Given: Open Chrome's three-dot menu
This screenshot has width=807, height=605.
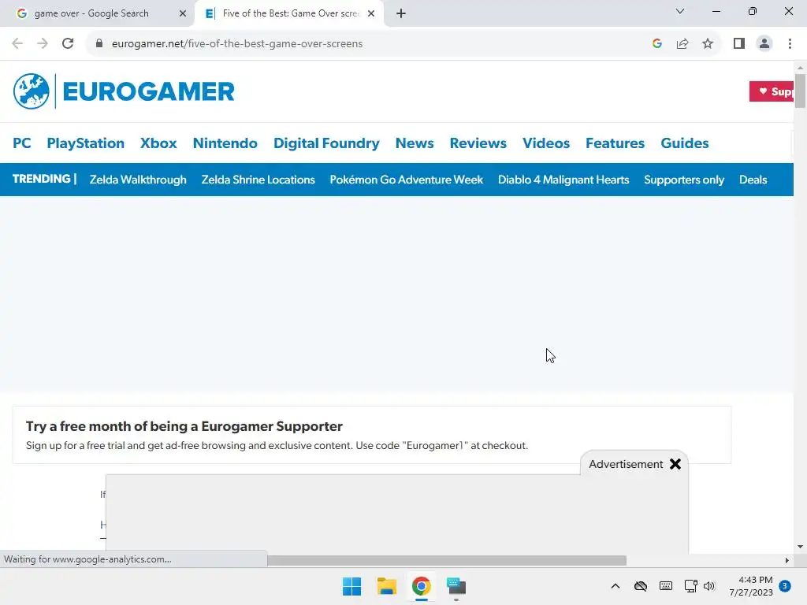Looking at the screenshot, I should pyautogui.click(x=790, y=44).
